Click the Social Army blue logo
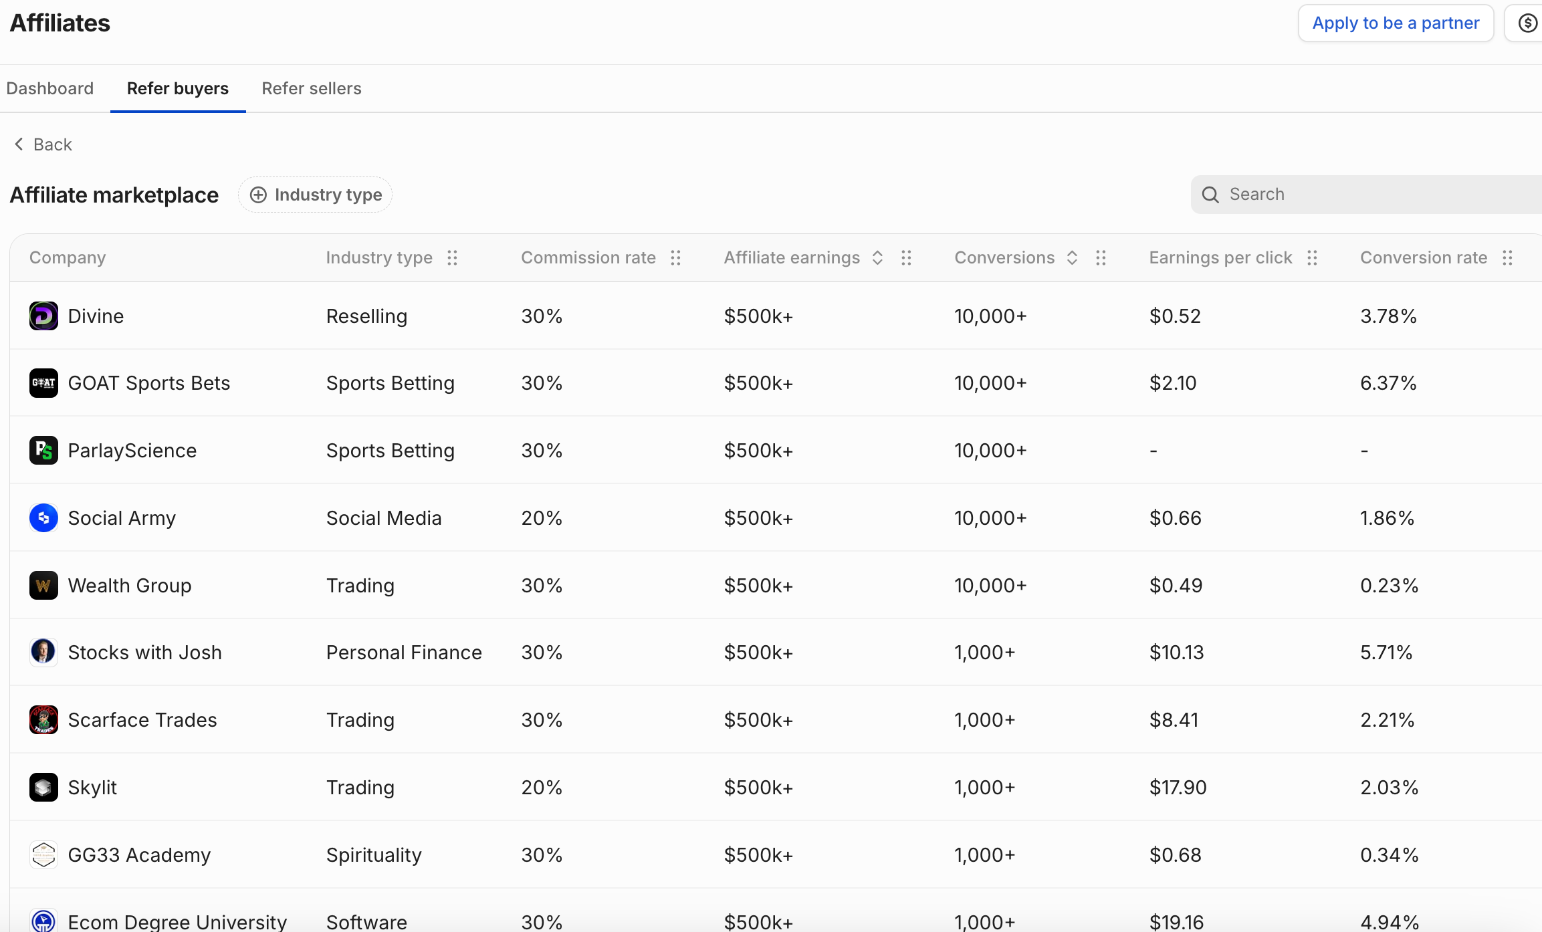Image resolution: width=1542 pixels, height=932 pixels. (x=43, y=518)
